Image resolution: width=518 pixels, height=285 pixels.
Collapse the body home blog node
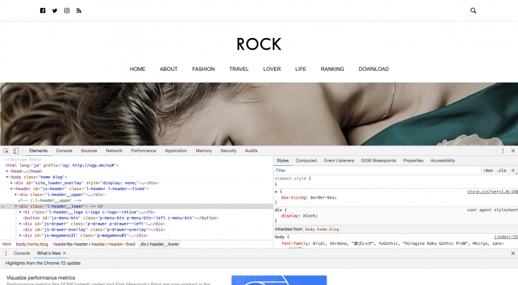click(x=7, y=177)
